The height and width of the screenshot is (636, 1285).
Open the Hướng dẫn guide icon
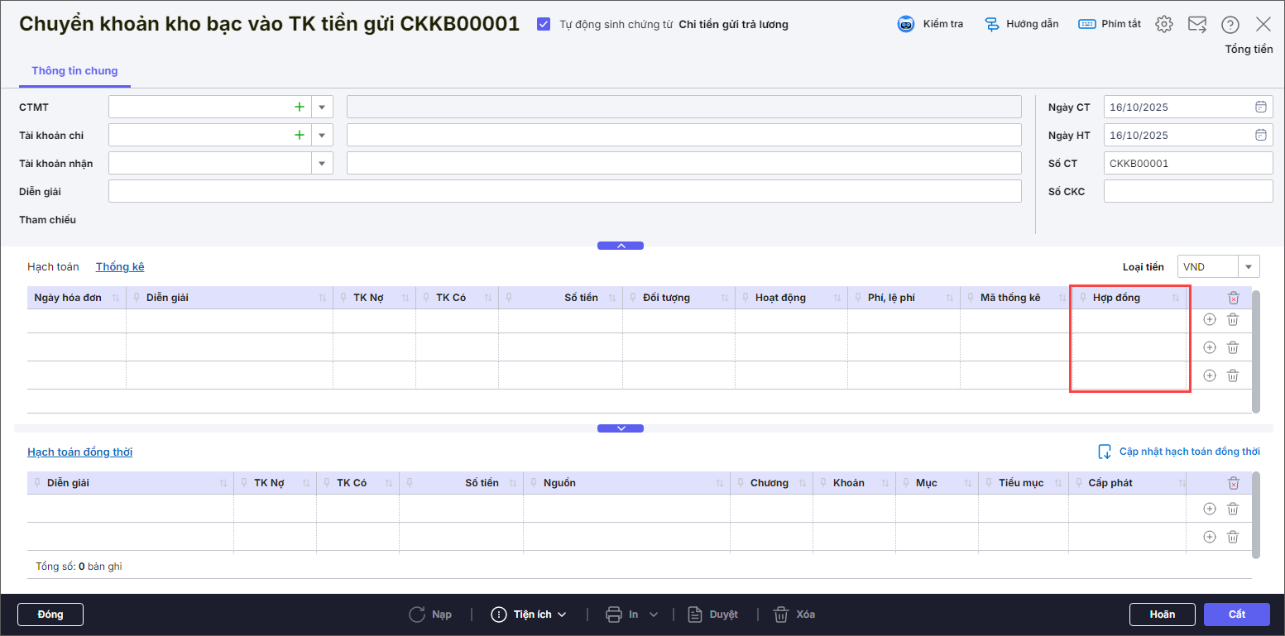(992, 24)
